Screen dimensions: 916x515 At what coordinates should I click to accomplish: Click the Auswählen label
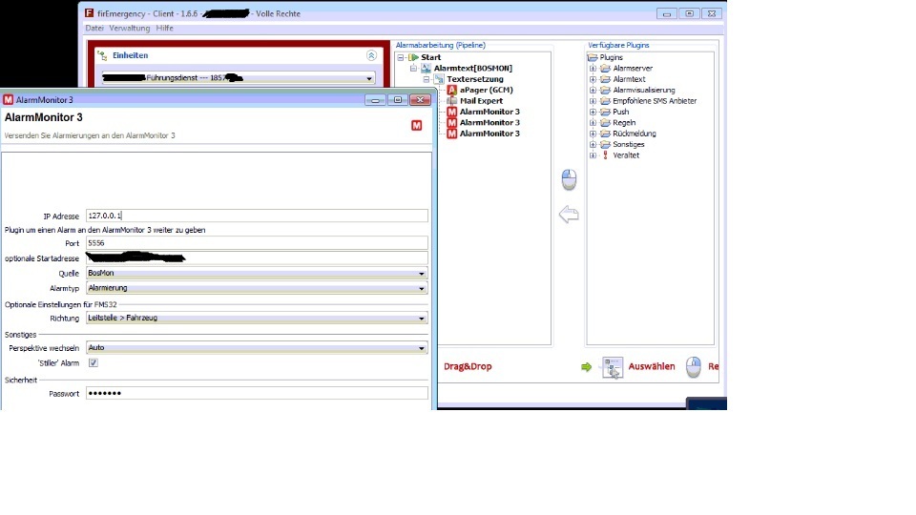652,366
